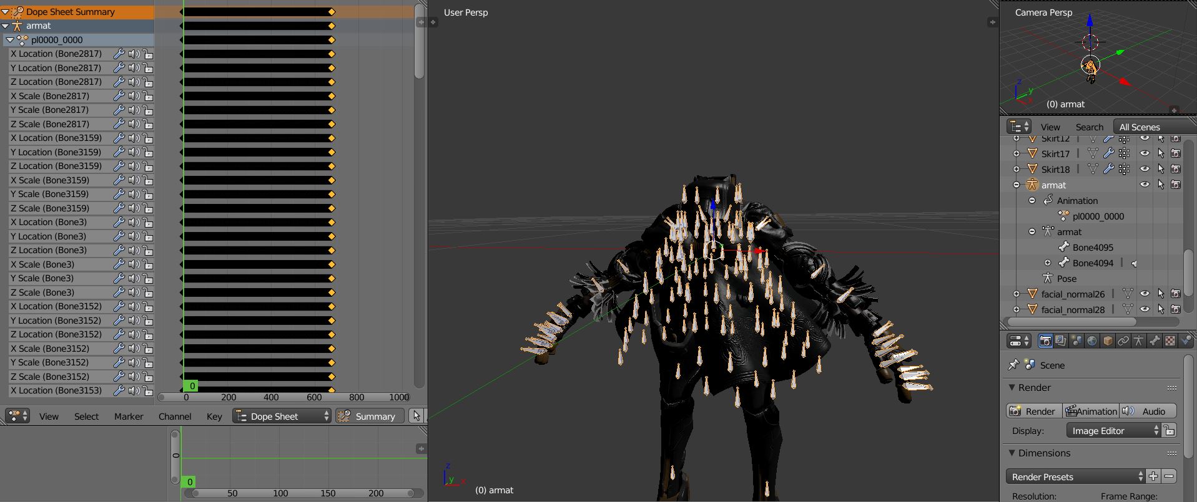Open the Select menu in Dope Sheet
Image resolution: width=1197 pixels, height=502 pixels.
[86, 416]
